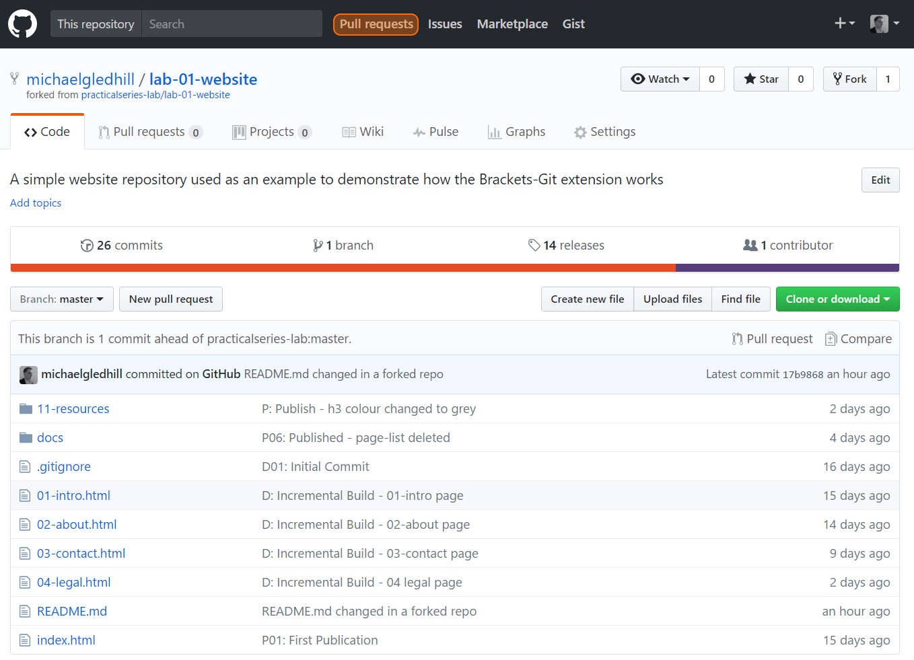914x660 pixels.
Task: Click Create new file button
Action: 588,299
